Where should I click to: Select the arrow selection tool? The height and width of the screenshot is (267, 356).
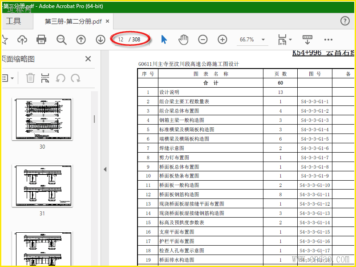pos(164,40)
